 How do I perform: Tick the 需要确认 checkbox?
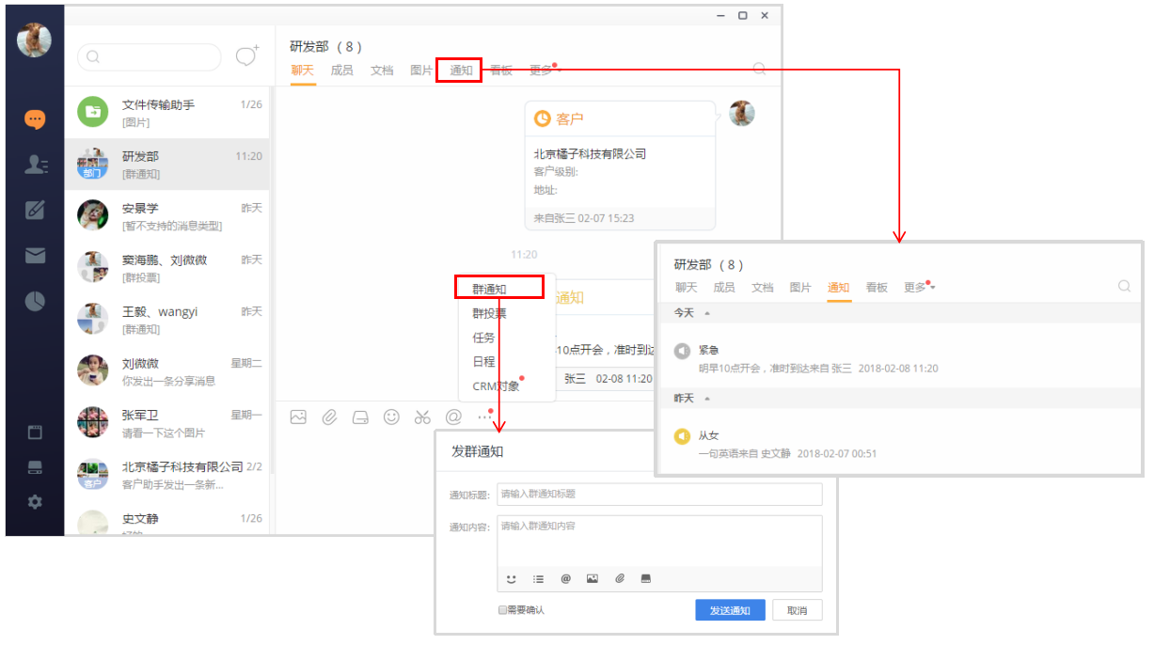502,610
